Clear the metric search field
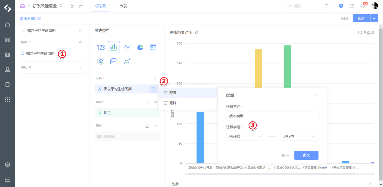This screenshot has height=187, width=383. pos(81,30)
